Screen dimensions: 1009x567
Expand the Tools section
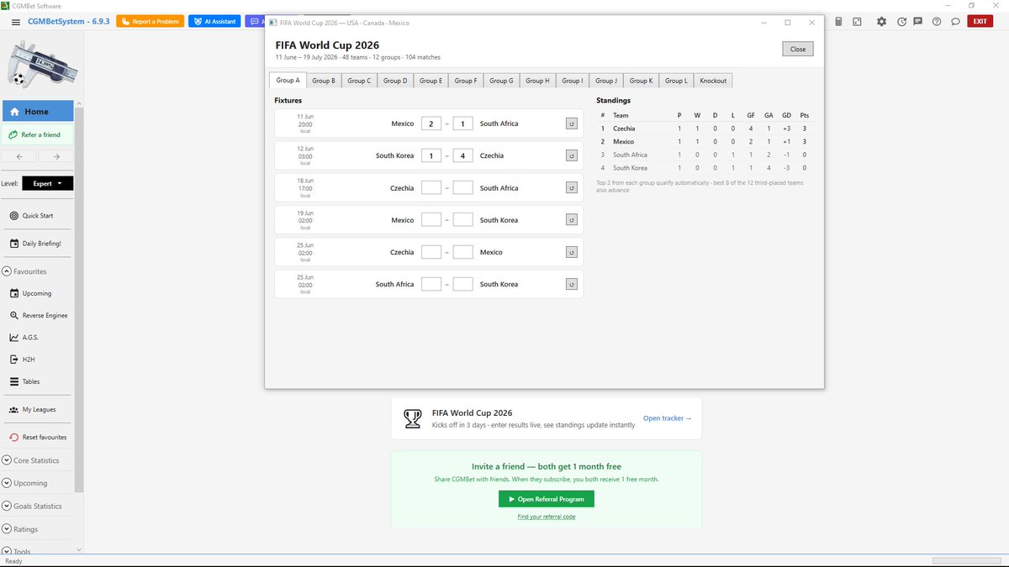click(x=7, y=551)
